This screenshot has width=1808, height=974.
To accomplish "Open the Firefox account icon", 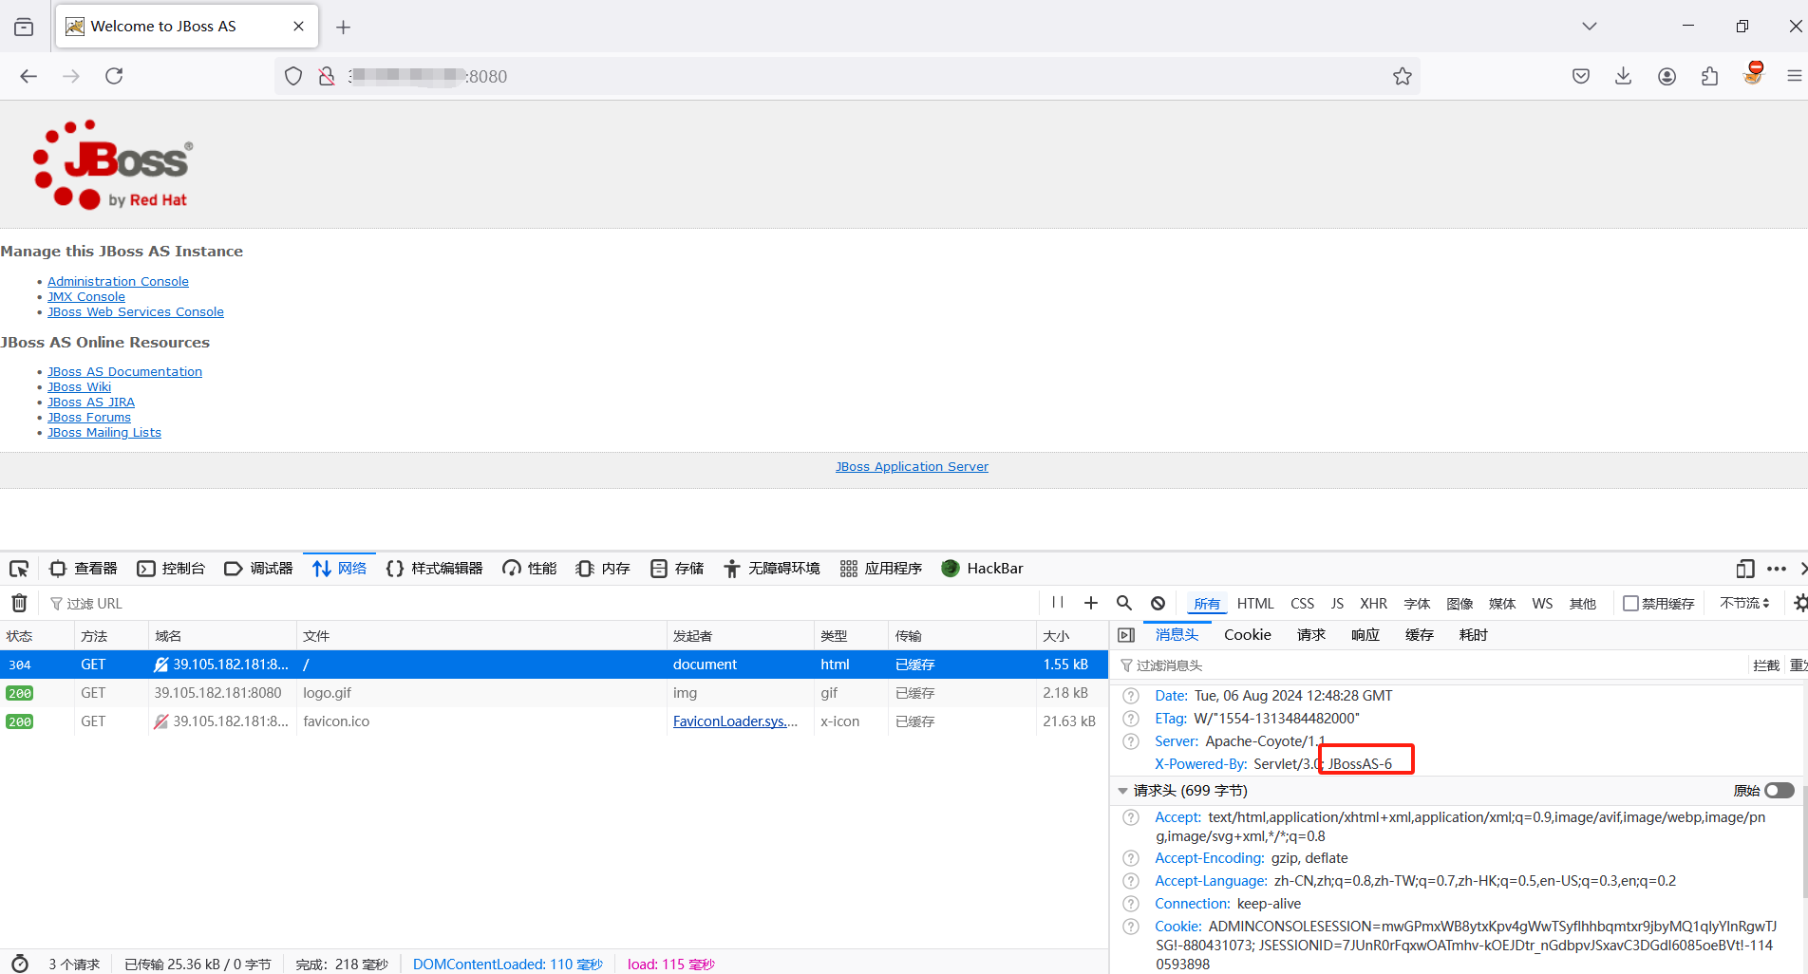I will (1667, 75).
